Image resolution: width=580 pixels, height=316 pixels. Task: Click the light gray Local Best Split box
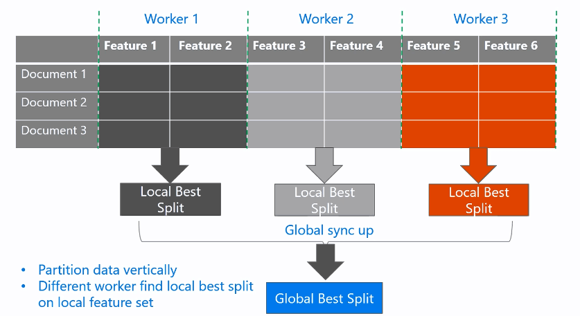pos(324,200)
